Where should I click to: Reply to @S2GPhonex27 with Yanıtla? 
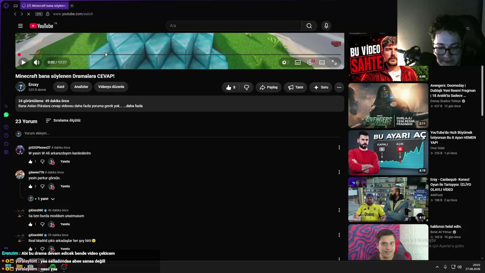tap(65, 162)
